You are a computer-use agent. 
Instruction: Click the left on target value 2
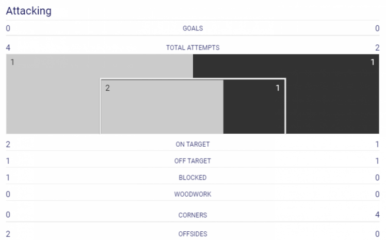(x=8, y=144)
